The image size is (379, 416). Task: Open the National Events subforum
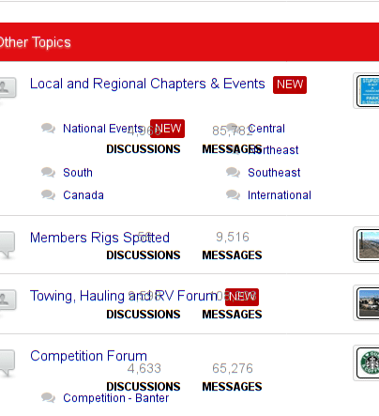click(103, 129)
